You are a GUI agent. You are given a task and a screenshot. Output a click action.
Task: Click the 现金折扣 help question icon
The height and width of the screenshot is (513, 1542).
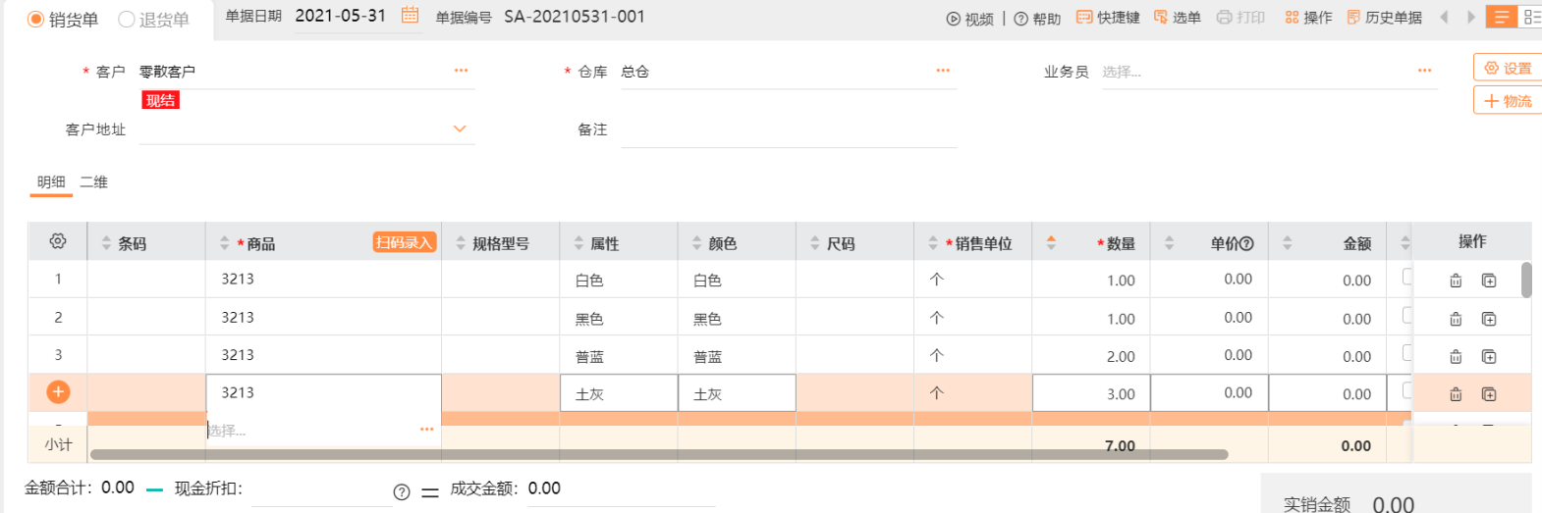pos(402,492)
